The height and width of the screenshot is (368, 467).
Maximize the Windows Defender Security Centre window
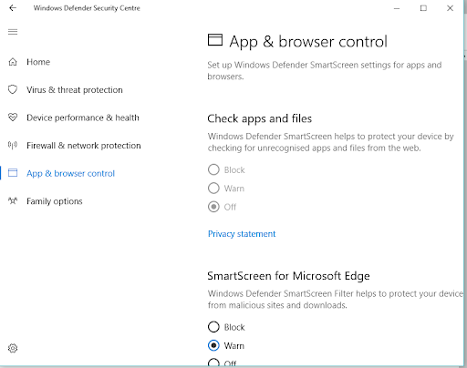click(423, 8)
